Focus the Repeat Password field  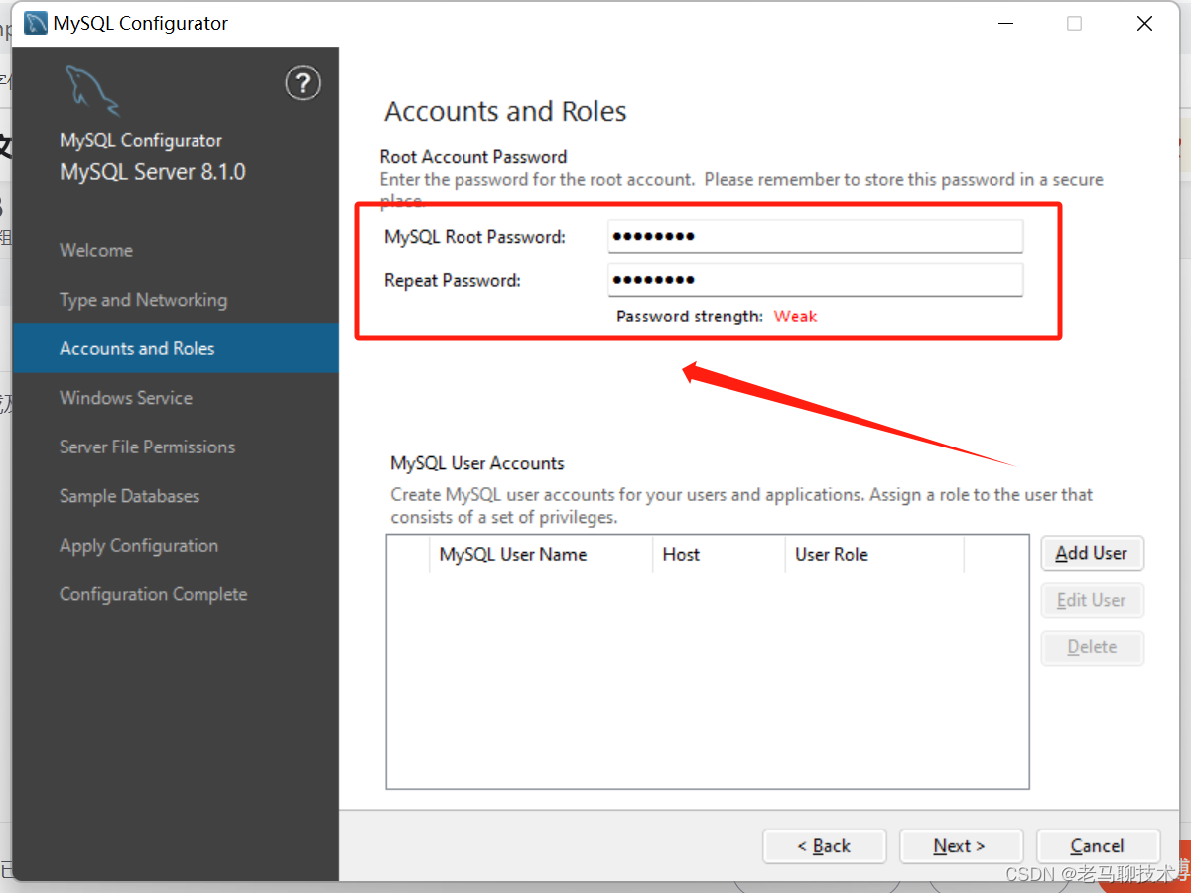815,280
